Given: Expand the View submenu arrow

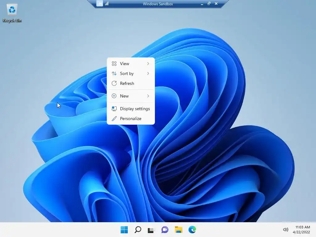Looking at the screenshot, I should click(x=148, y=64).
